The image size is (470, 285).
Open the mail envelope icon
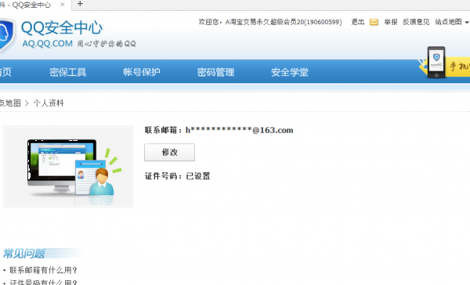pos(374,22)
